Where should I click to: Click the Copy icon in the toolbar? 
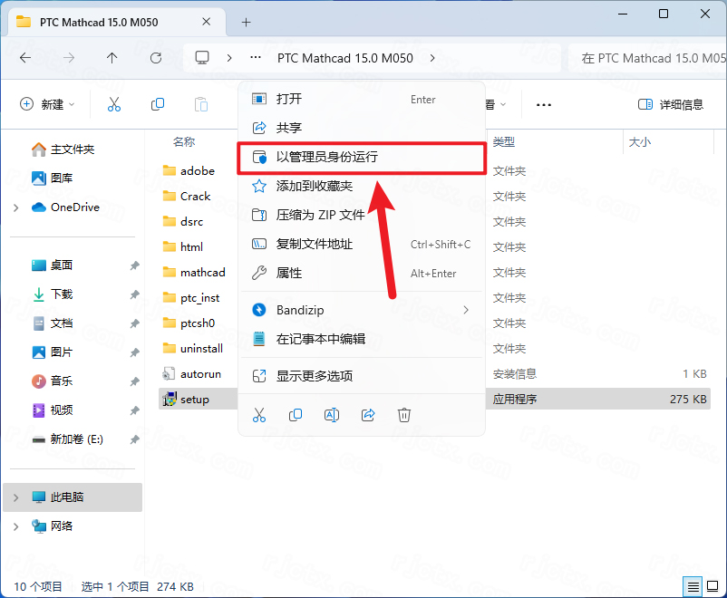click(157, 104)
